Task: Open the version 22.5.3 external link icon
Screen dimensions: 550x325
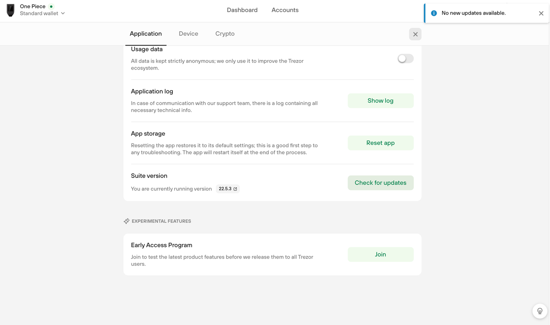Action: [x=235, y=189]
